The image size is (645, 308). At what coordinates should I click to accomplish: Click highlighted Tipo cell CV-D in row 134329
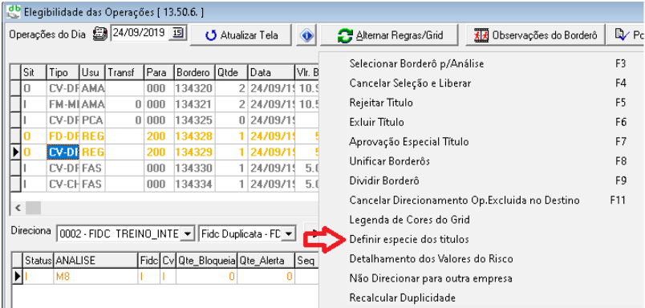63,152
